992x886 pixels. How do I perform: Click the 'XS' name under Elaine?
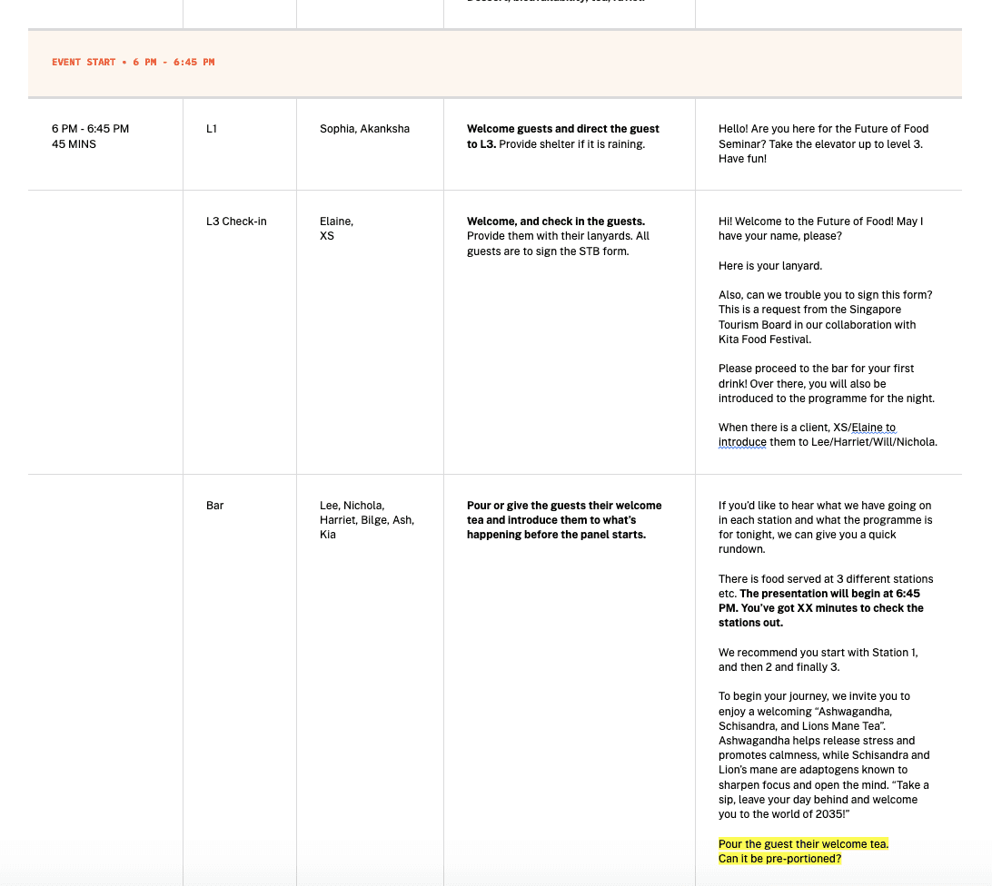pyautogui.click(x=326, y=236)
